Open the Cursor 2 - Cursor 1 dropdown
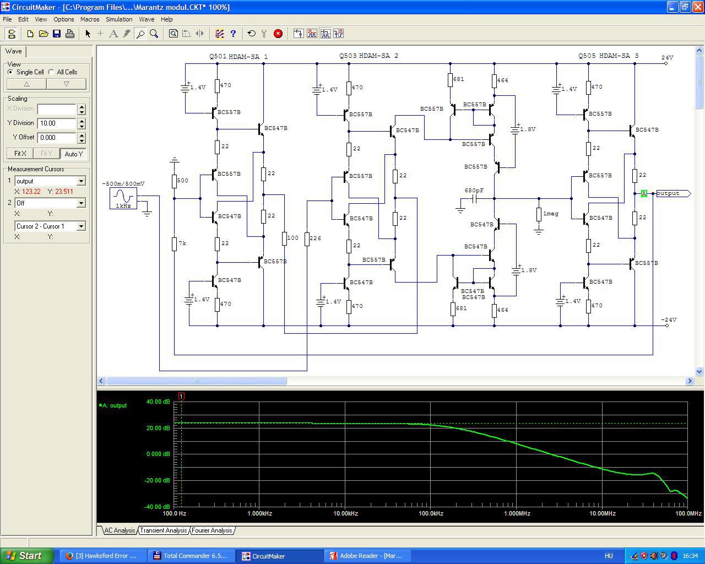This screenshot has width=705, height=564. tap(81, 226)
